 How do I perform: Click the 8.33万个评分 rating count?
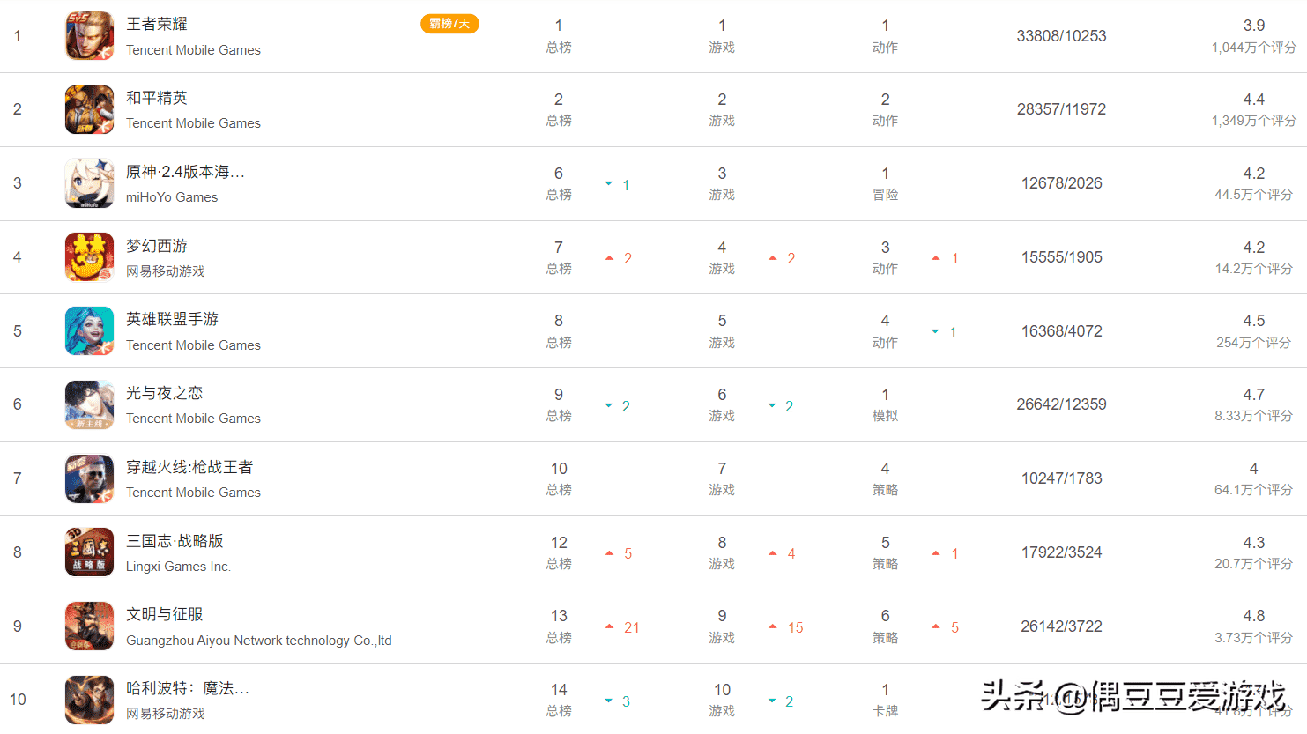point(1254,416)
